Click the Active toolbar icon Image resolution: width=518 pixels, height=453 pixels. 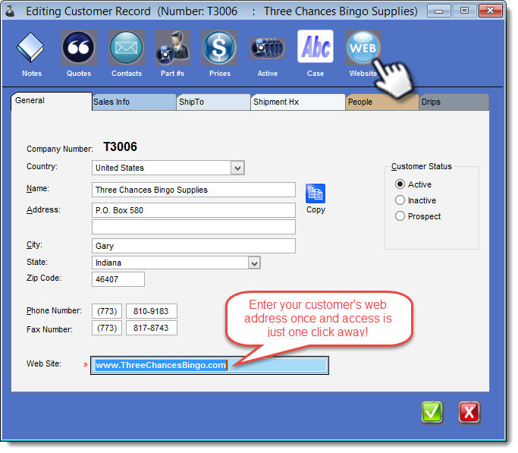tap(267, 49)
